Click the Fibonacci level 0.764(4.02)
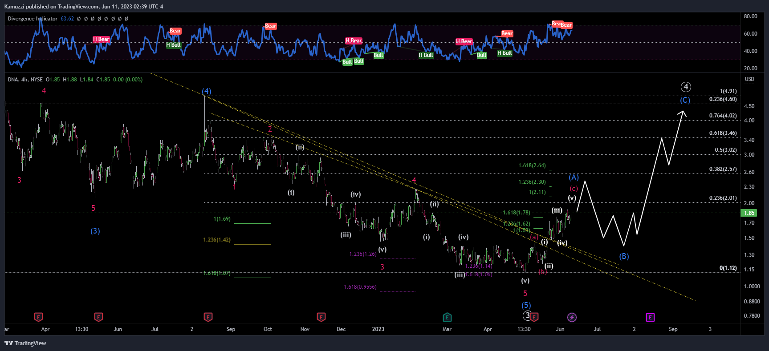This screenshot has width=769, height=351. (x=723, y=116)
